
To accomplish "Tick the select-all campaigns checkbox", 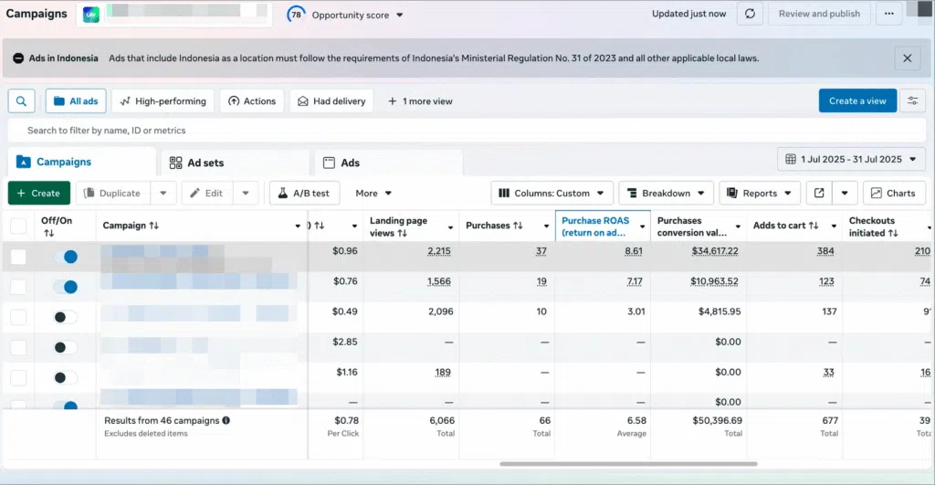I will (18, 226).
